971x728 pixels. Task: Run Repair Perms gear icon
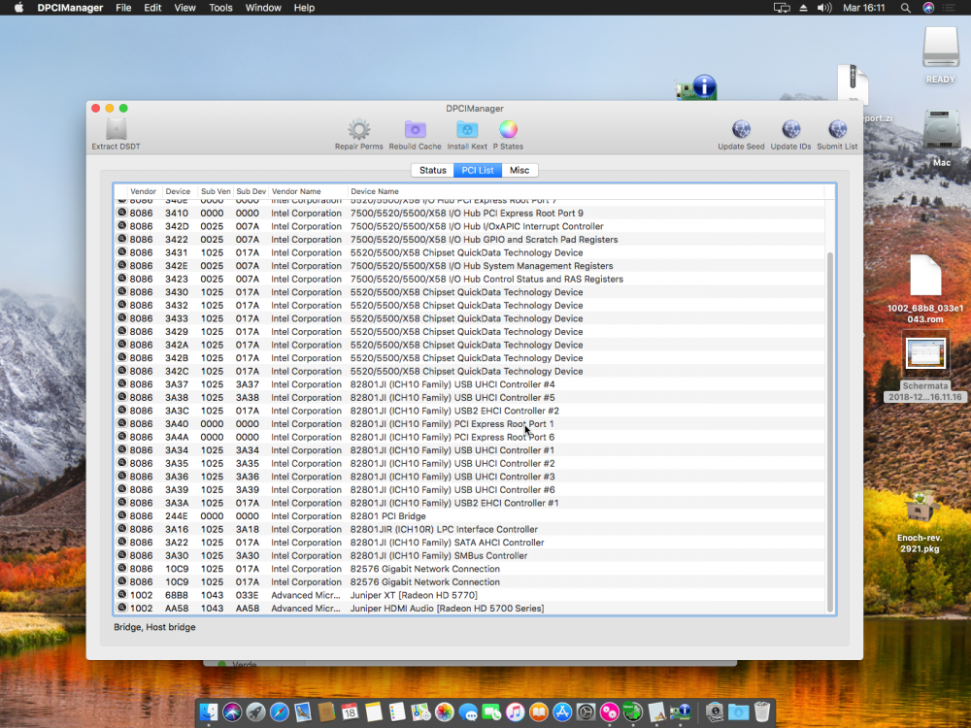[358, 129]
